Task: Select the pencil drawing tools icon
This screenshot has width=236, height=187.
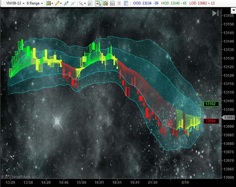Action: tap(57, 3)
